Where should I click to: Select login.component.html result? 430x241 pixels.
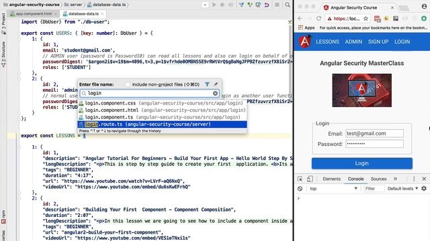[162, 110]
